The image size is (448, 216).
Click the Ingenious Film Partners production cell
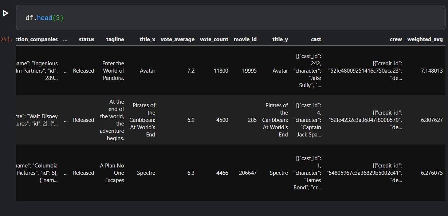(x=37, y=71)
